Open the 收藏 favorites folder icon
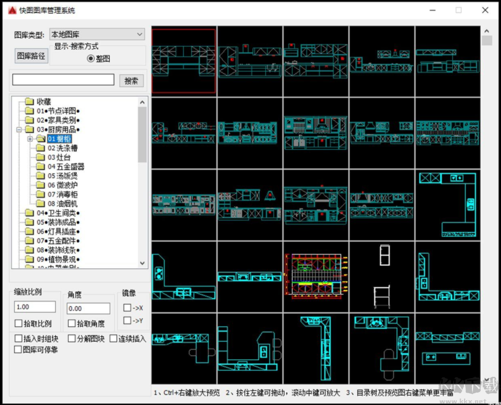 click(x=28, y=102)
